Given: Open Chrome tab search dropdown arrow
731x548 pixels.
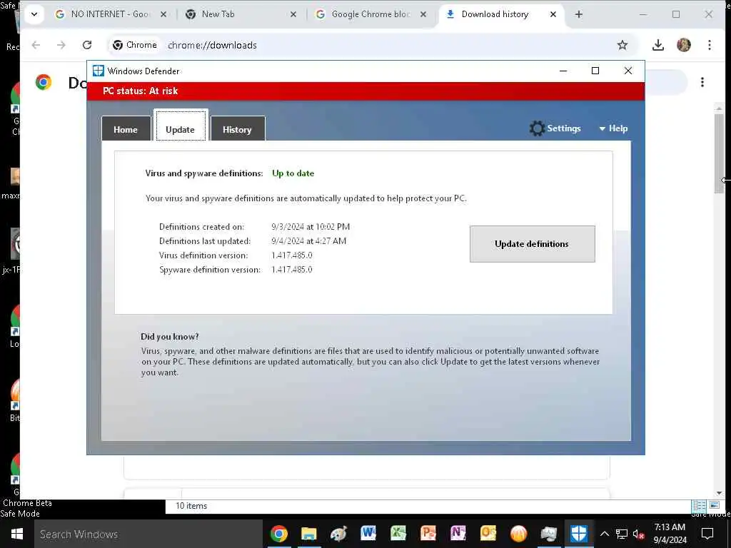Looking at the screenshot, I should [x=34, y=14].
